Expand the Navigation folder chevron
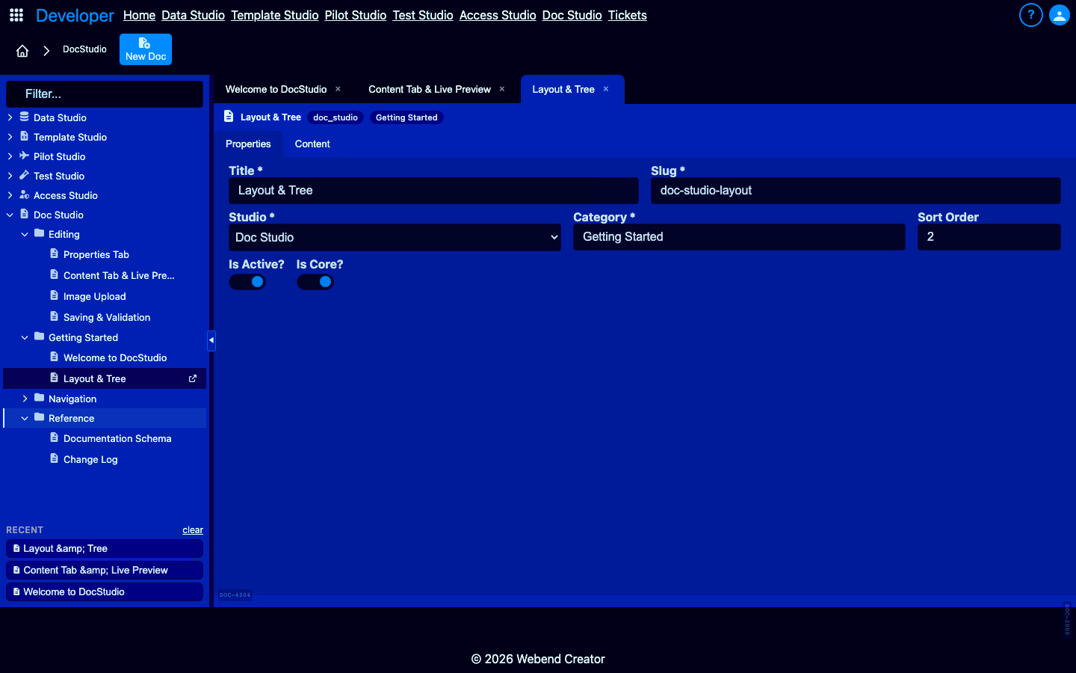1076x673 pixels. pyautogui.click(x=25, y=399)
